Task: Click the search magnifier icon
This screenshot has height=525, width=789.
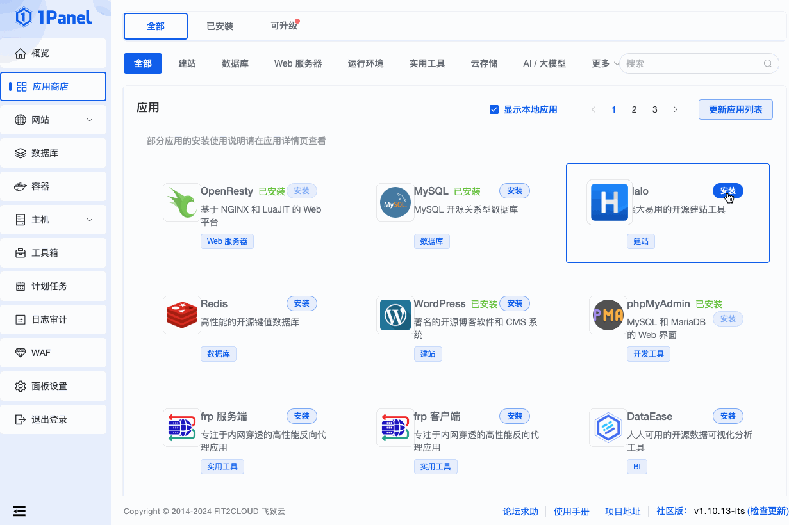Action: tap(767, 63)
